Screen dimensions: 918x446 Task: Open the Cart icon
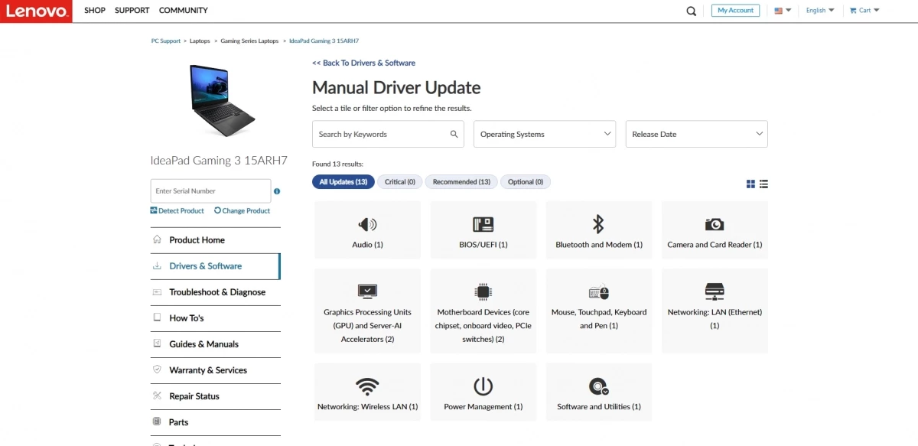(x=853, y=11)
